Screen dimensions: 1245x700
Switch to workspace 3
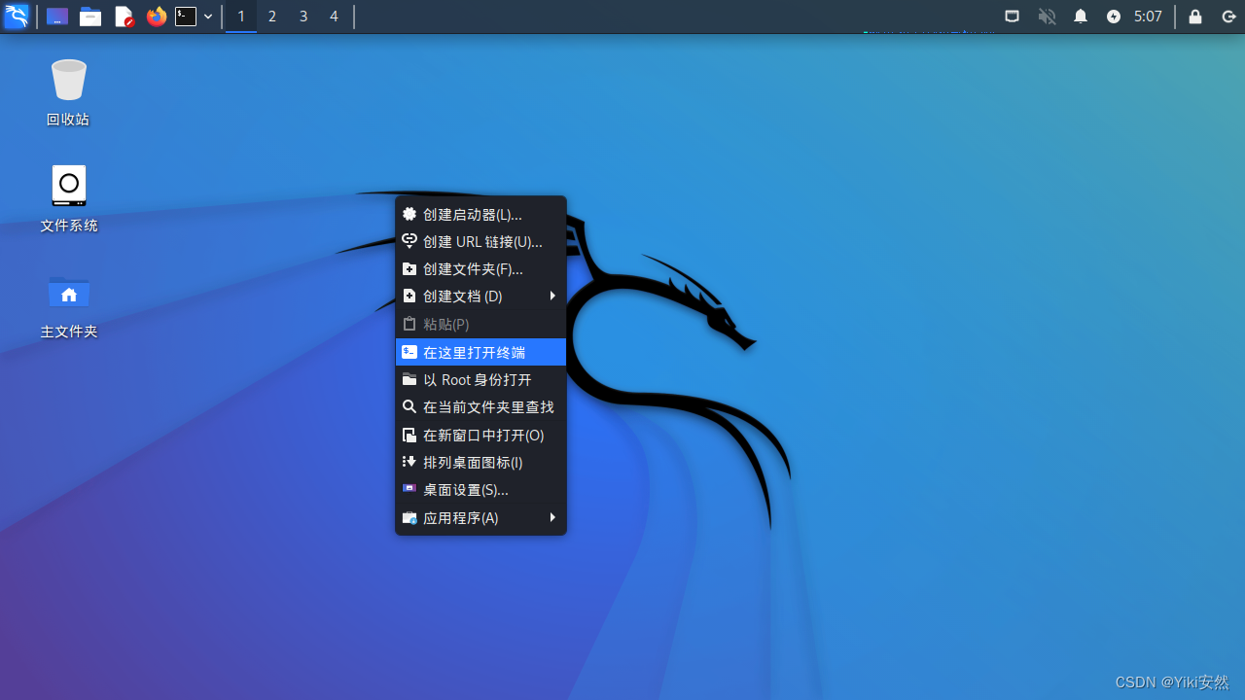coord(303,17)
